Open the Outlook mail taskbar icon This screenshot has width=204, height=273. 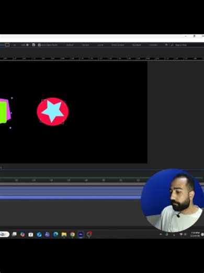point(39,234)
